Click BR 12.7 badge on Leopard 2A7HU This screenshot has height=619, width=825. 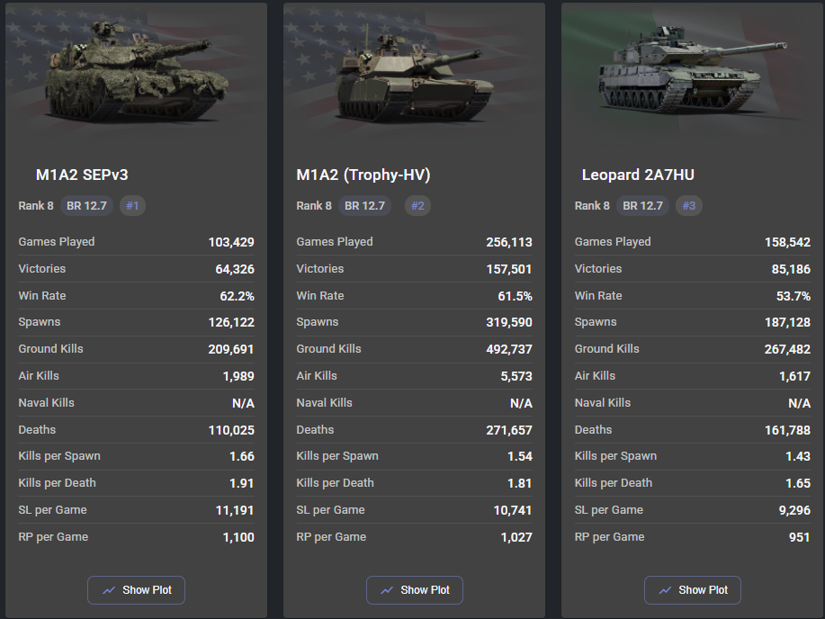[x=643, y=206]
